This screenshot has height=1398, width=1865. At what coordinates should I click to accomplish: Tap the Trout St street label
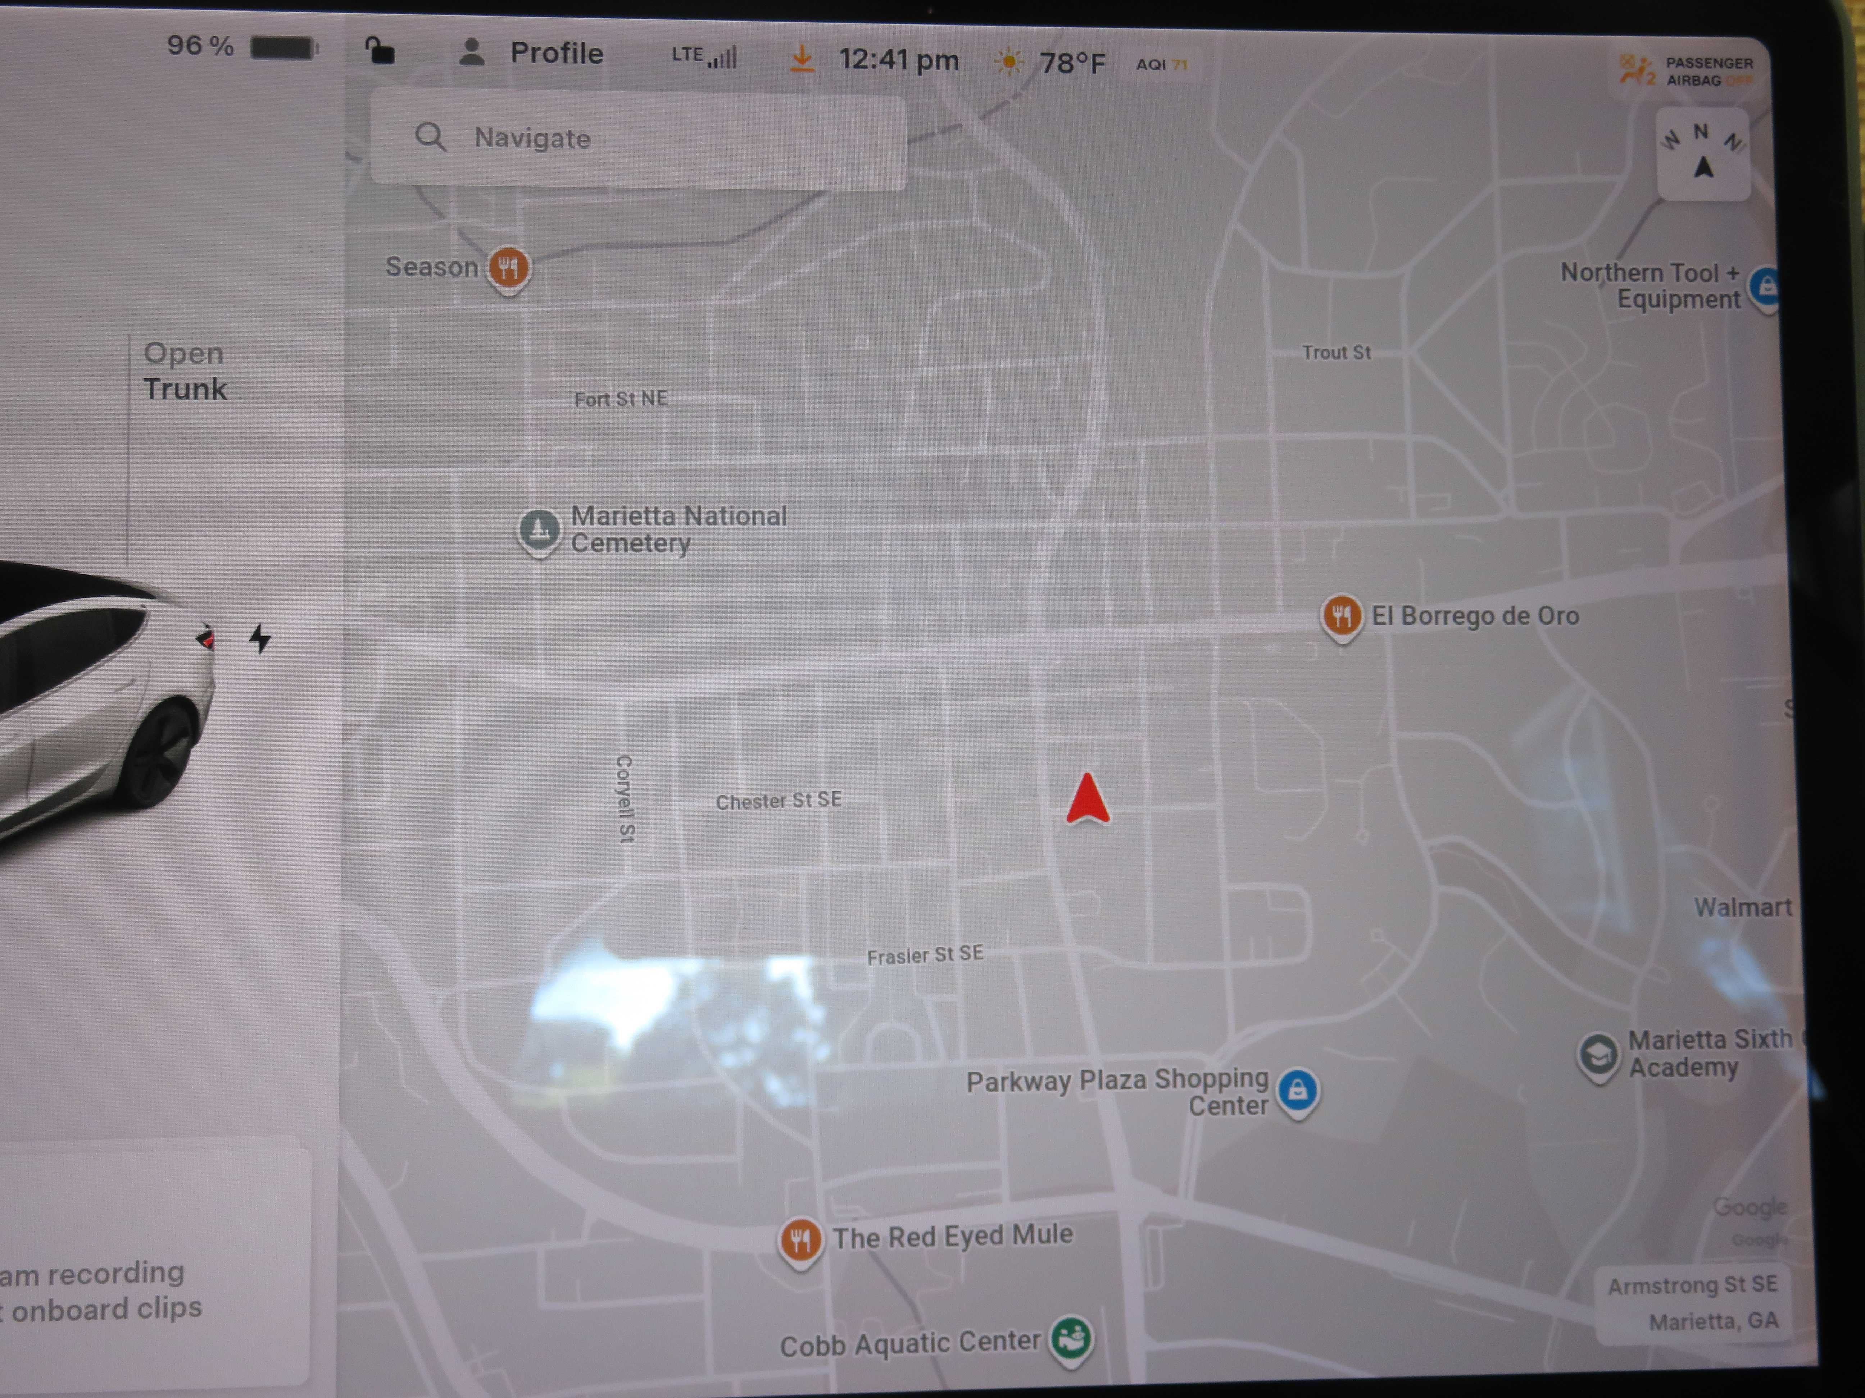pos(1337,352)
